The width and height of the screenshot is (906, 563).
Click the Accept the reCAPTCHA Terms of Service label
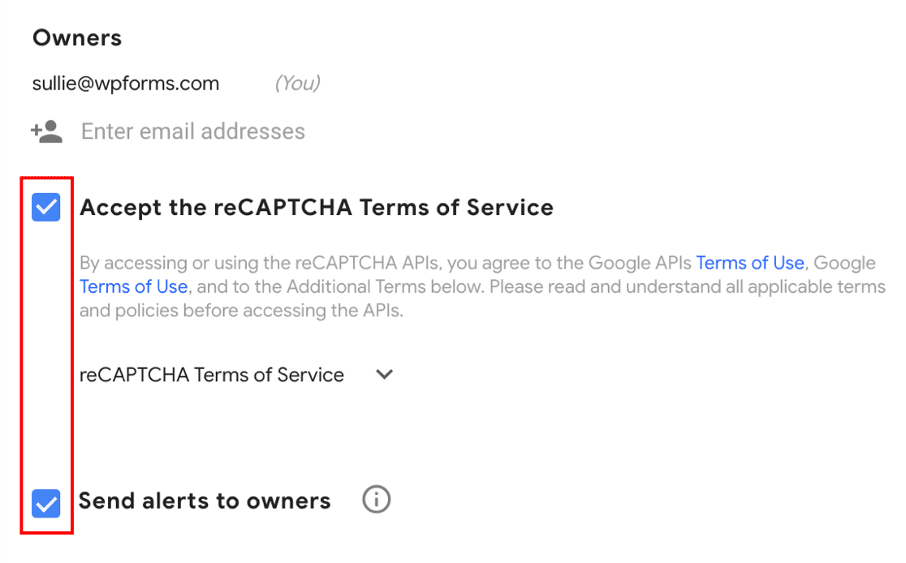pyautogui.click(x=317, y=208)
